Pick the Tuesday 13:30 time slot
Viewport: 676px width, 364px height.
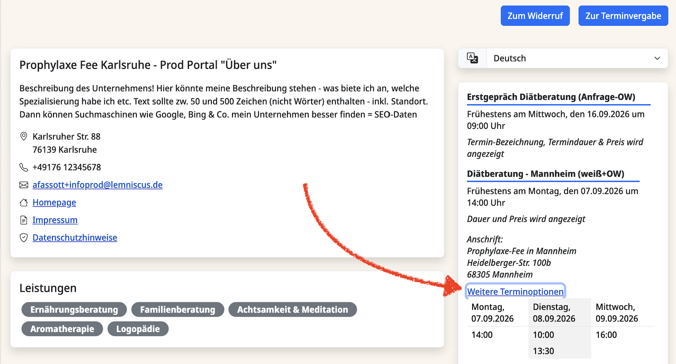(x=543, y=351)
